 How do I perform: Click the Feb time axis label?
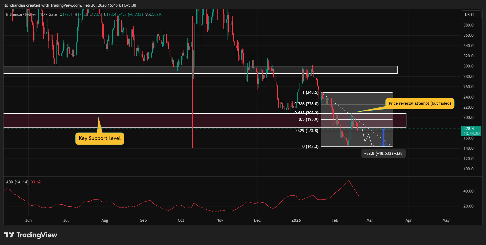coord(335,220)
